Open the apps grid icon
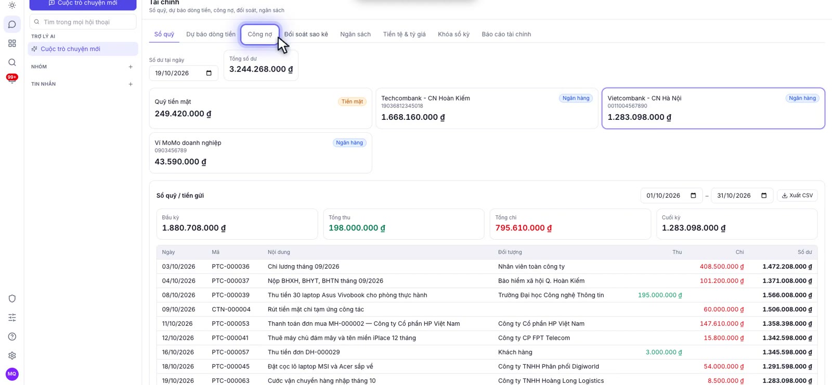Screen dimensions: 832x385 pyautogui.click(x=12, y=44)
